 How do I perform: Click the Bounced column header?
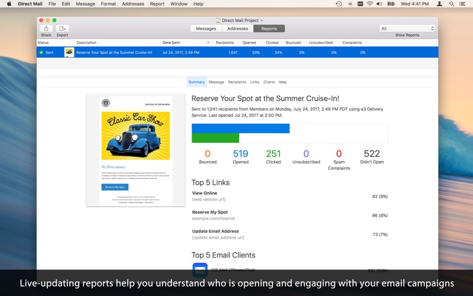[x=293, y=43]
